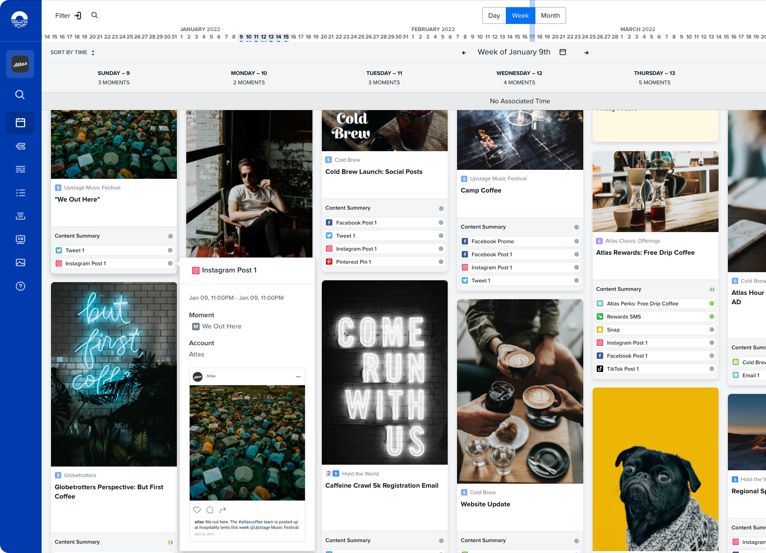Go to next week with right arrow
Image resolution: width=766 pixels, height=553 pixels.
(586, 53)
